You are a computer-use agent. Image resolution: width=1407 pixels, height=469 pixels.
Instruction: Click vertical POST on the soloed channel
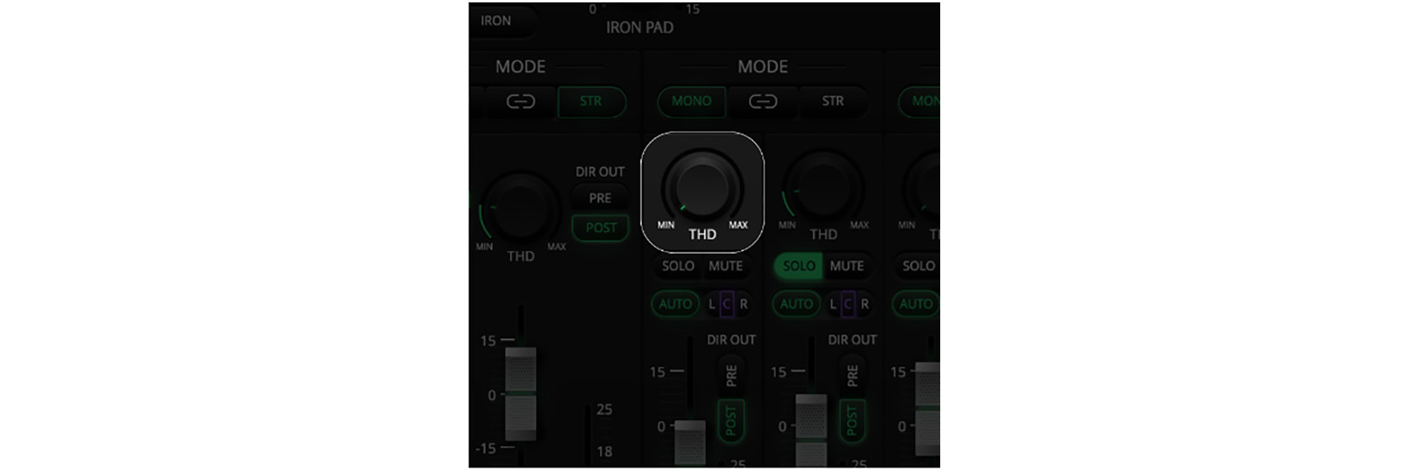tap(852, 421)
